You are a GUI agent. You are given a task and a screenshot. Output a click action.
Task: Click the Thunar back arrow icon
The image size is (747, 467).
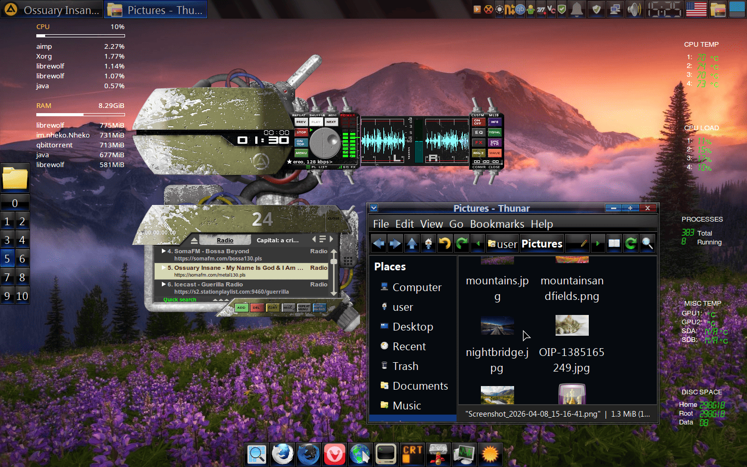[x=379, y=243]
